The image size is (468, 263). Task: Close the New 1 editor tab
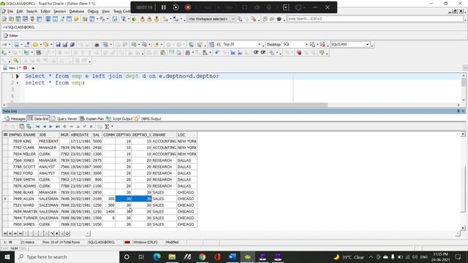tap(25, 68)
